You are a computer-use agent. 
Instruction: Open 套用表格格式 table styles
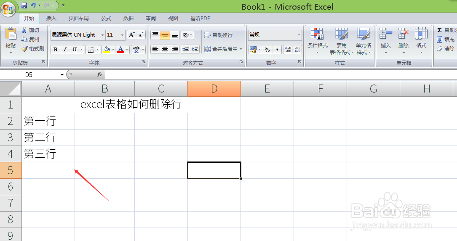pyautogui.click(x=341, y=41)
